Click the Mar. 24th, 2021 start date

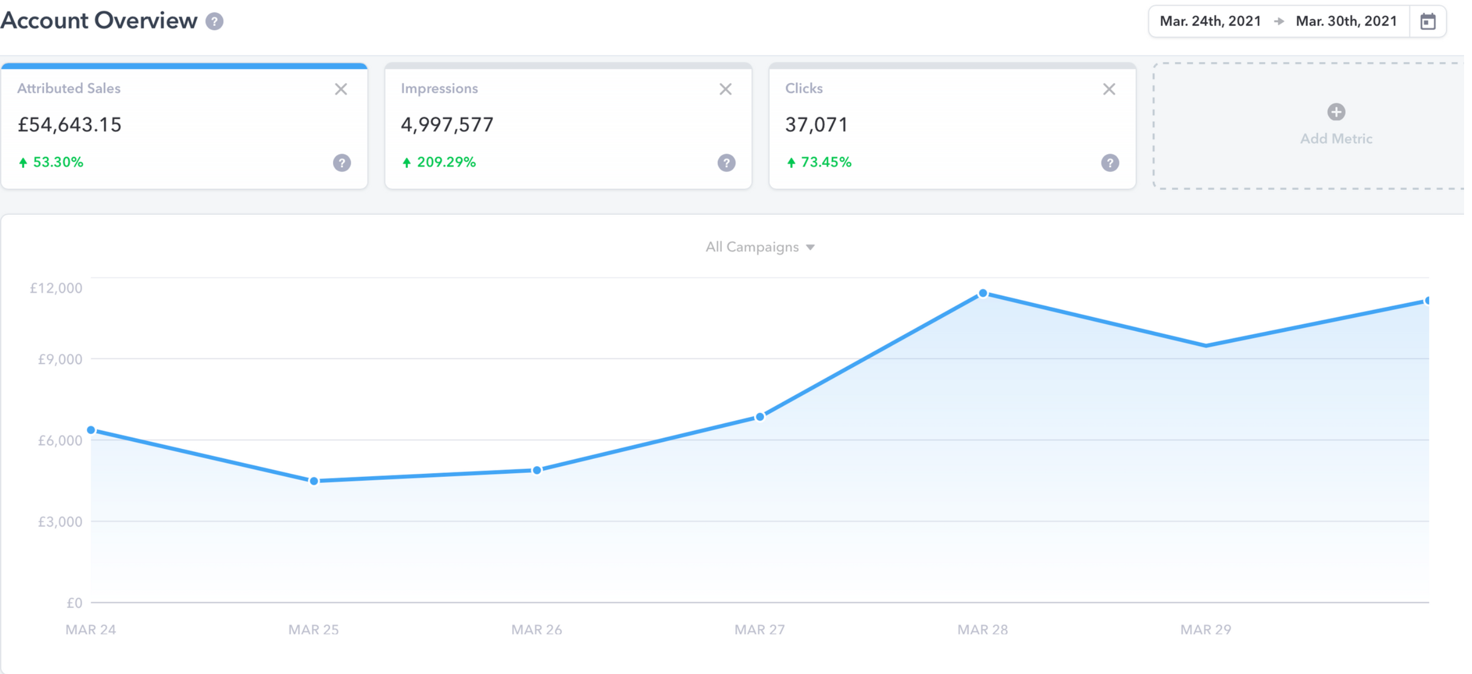click(1210, 22)
